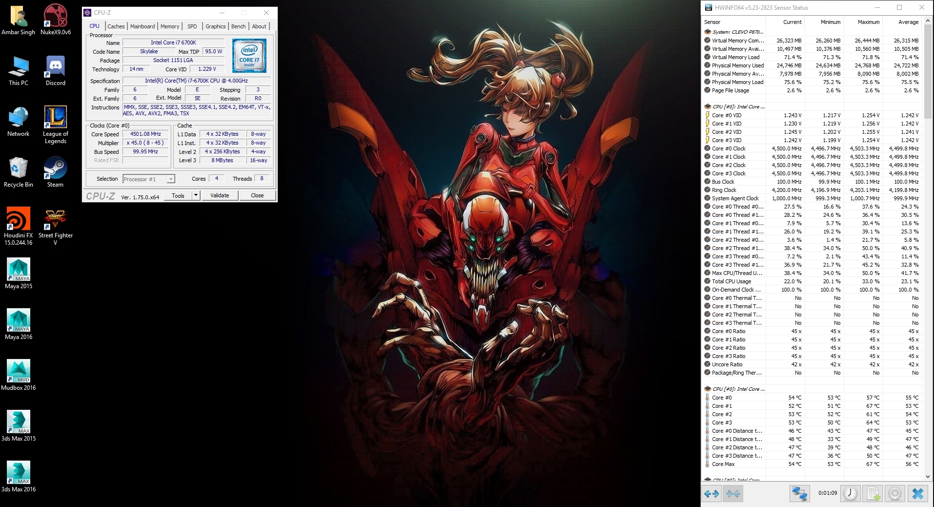Click the Name field Intel Core i7 6700K
Screen dimensions: 934x507
173,42
